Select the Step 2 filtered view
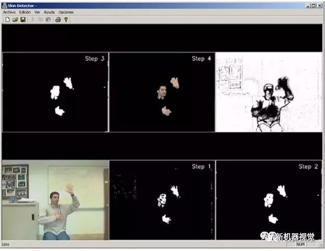This screenshot has width=325, height=251. (x=269, y=200)
